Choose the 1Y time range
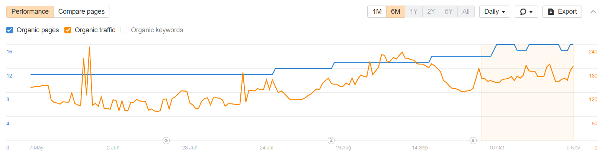605x165 pixels. pos(414,11)
